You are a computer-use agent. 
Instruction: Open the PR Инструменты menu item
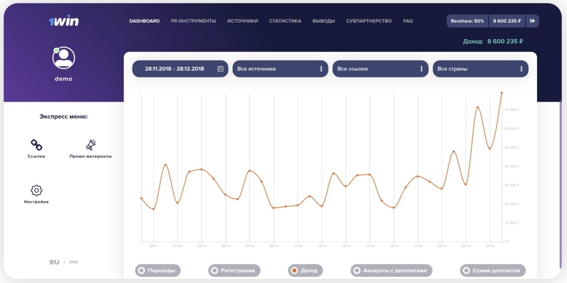tap(193, 21)
